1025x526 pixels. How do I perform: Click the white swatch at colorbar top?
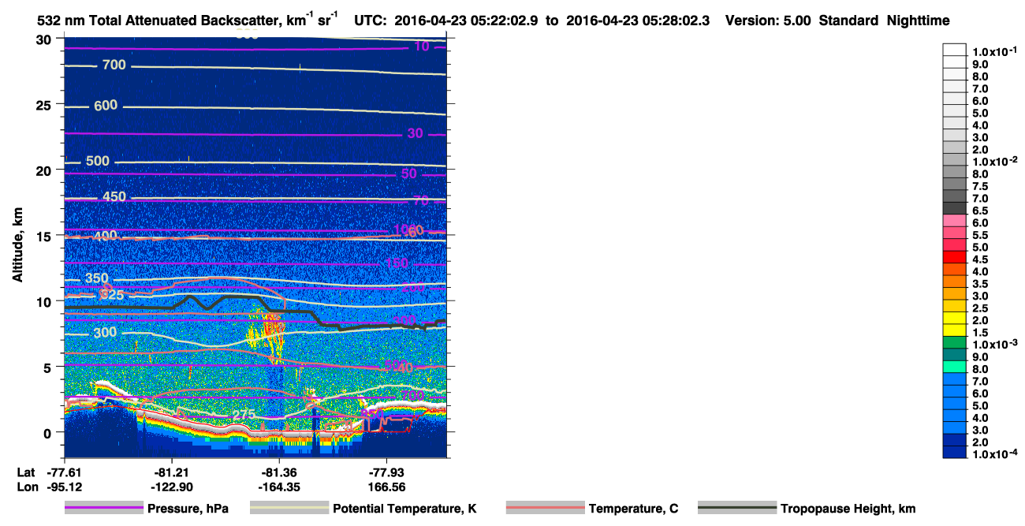pyautogui.click(x=954, y=49)
